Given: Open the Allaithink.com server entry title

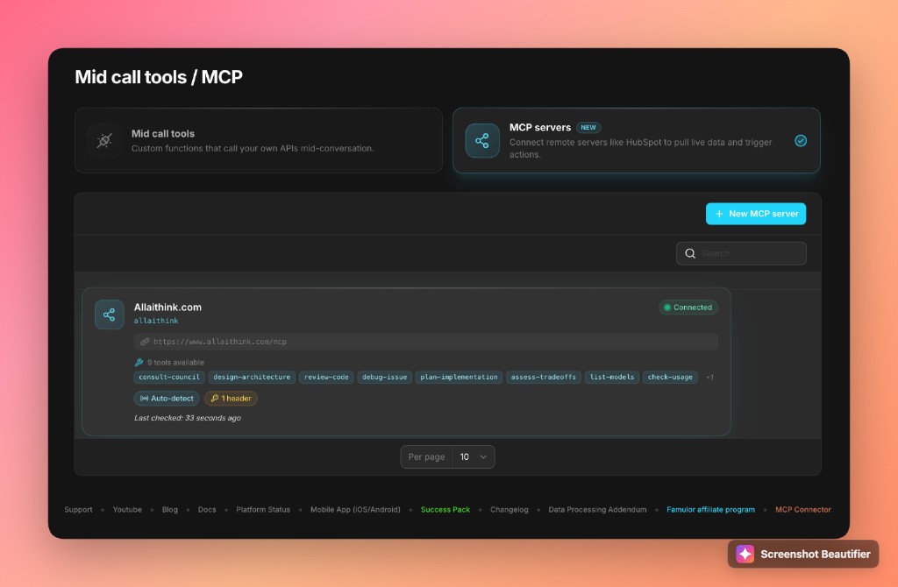Looking at the screenshot, I should [x=167, y=308].
